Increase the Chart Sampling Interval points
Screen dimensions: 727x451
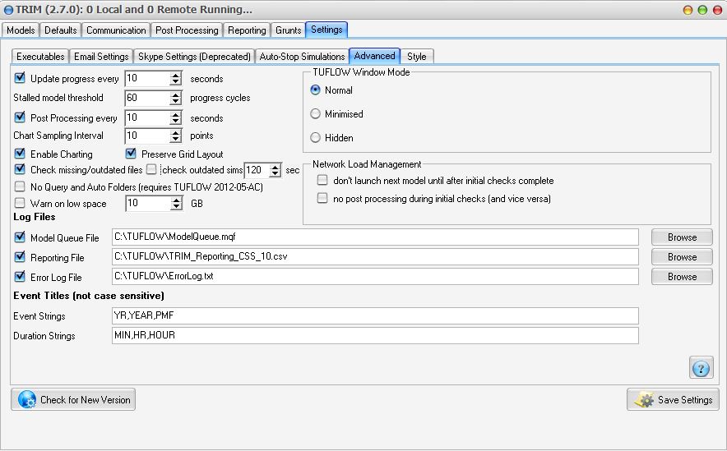(175, 132)
